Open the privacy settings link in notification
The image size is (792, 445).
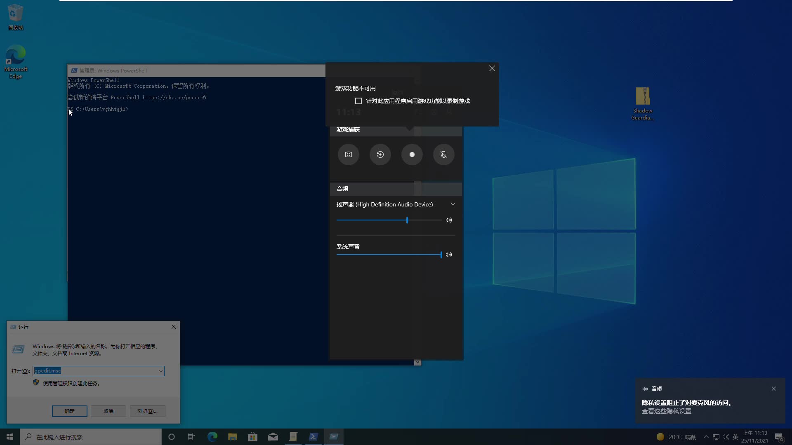coord(666,411)
